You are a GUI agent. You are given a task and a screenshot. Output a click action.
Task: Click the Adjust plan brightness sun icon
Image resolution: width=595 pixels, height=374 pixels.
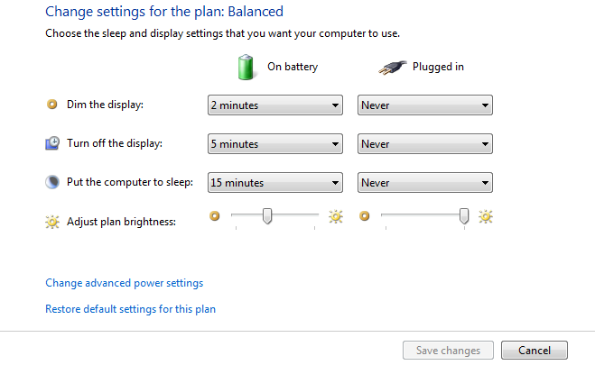click(x=51, y=221)
